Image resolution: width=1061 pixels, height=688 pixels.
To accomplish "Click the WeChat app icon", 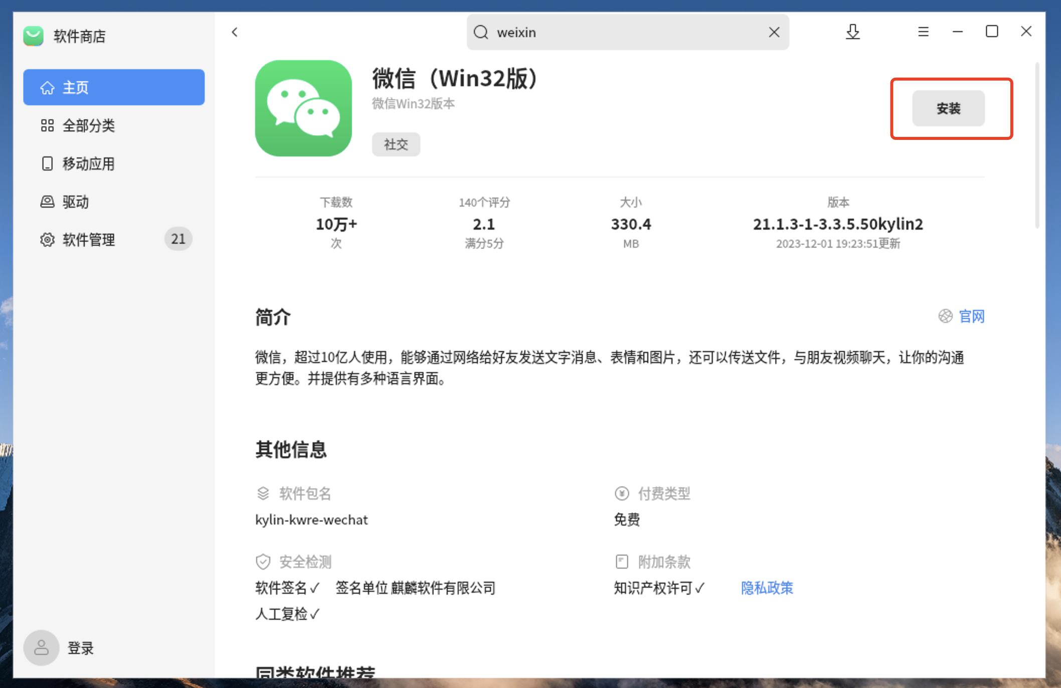I will 303,108.
